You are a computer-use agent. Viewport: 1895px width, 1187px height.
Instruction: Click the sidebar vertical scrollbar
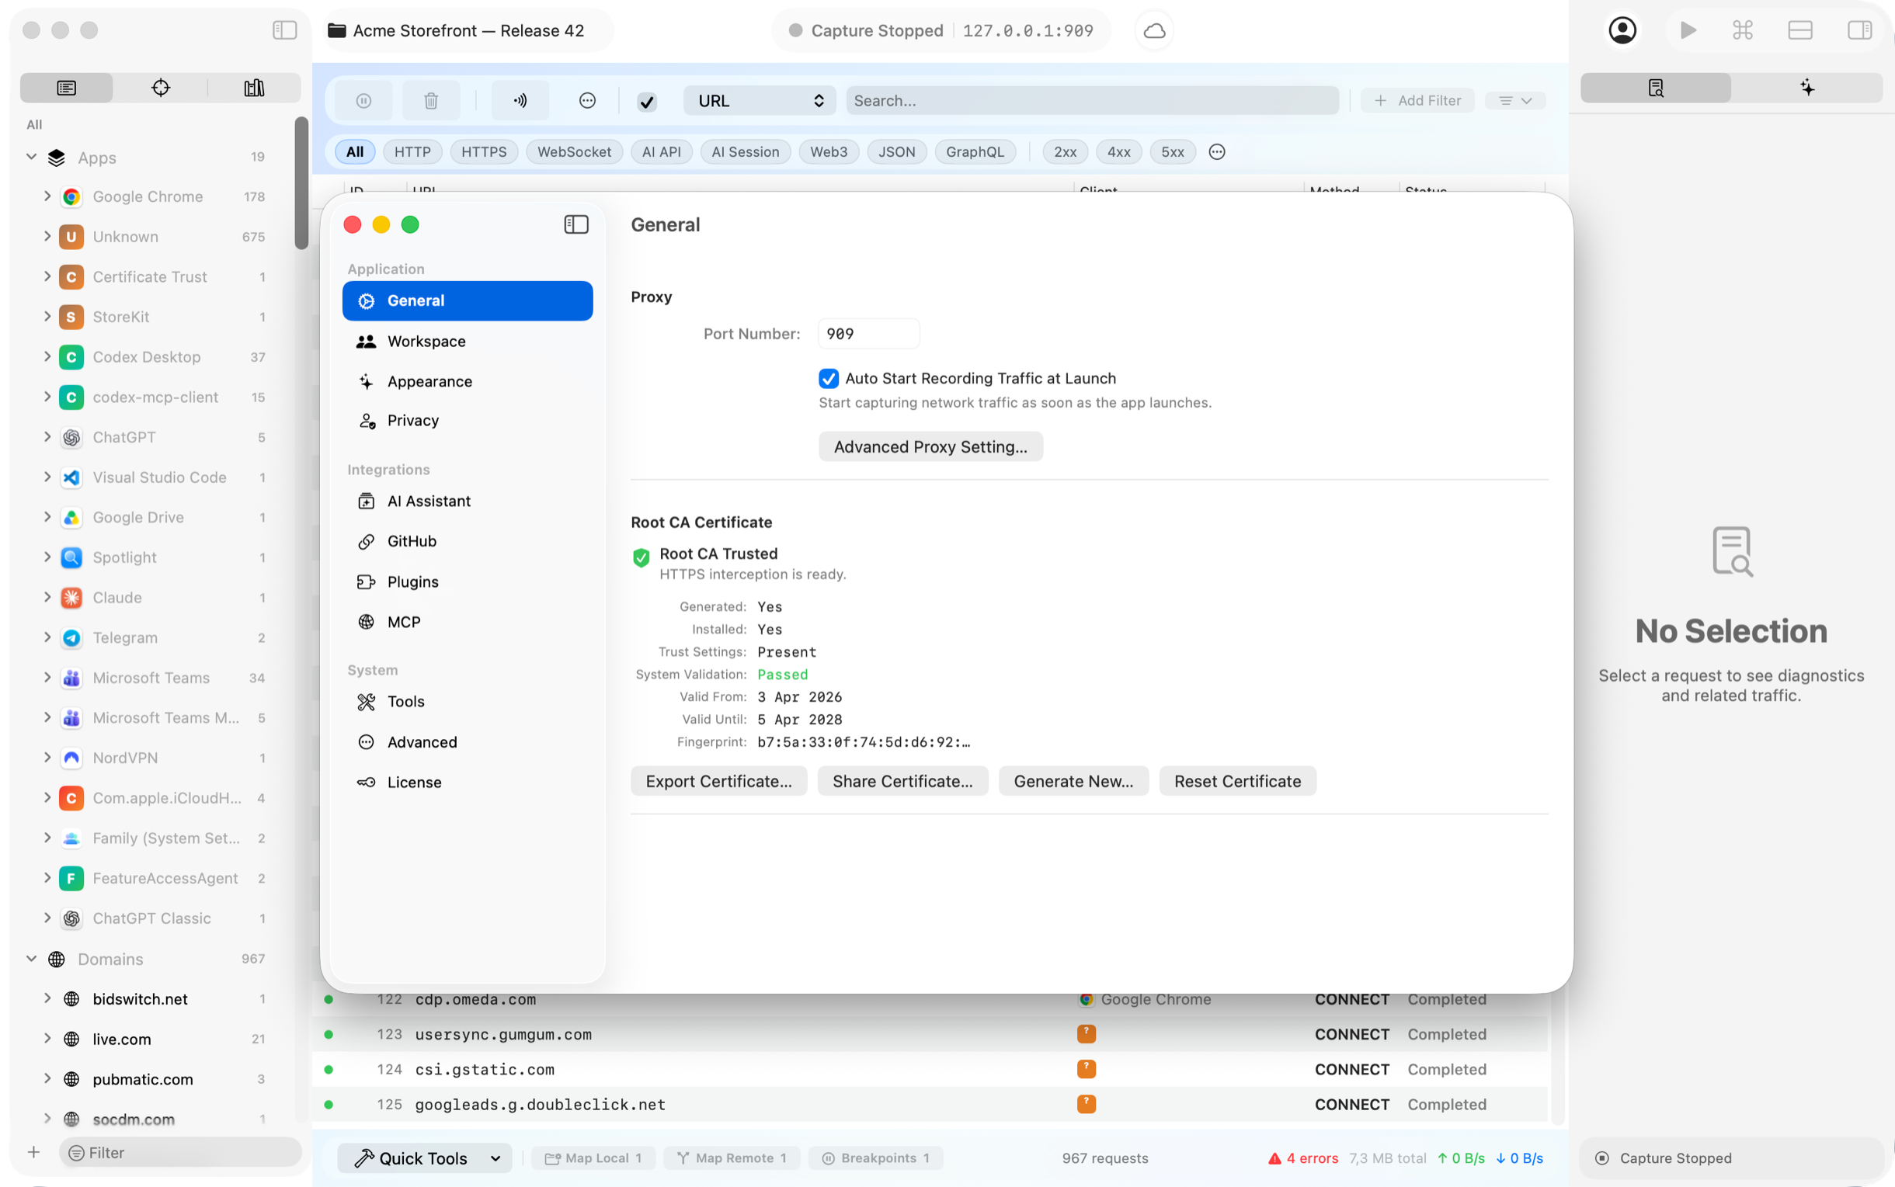coord(301,183)
